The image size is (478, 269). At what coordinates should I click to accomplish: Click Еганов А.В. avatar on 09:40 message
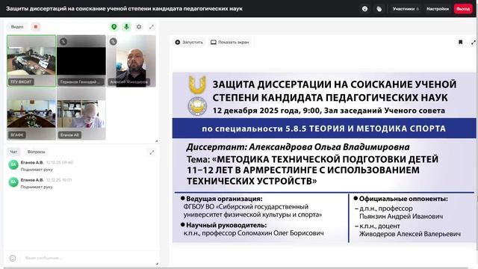coord(13,164)
